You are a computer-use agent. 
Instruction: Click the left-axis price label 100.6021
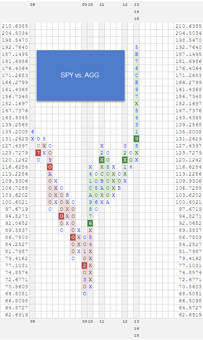[15, 202]
